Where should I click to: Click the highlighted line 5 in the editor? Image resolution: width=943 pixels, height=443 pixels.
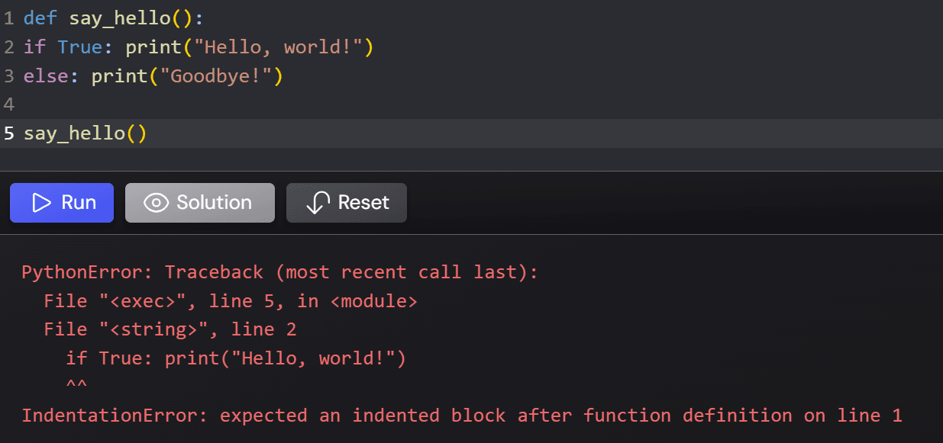coord(84,133)
